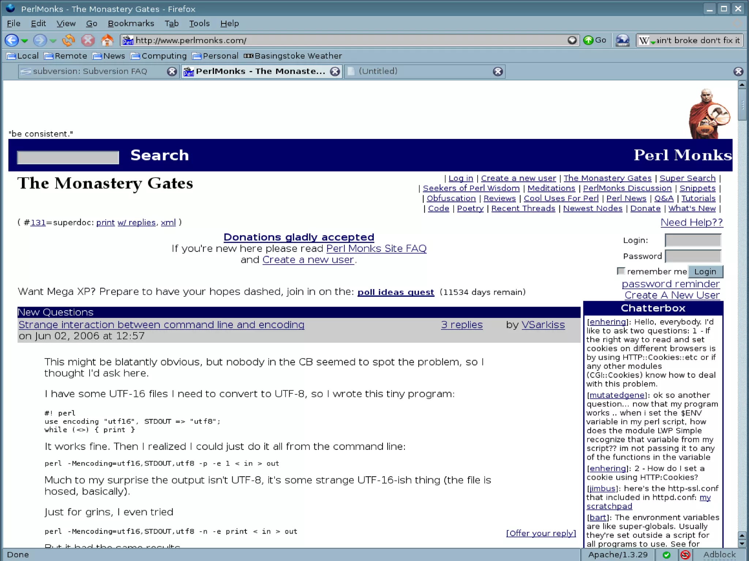This screenshot has width=749, height=561.
Task: Click the Forward arrow button
Action: click(40, 40)
